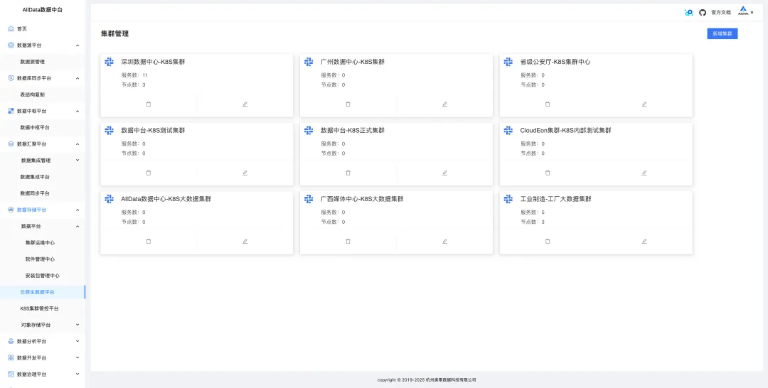Expand the 数据治理平台 menu chevron
768x388 pixels.
(78, 374)
